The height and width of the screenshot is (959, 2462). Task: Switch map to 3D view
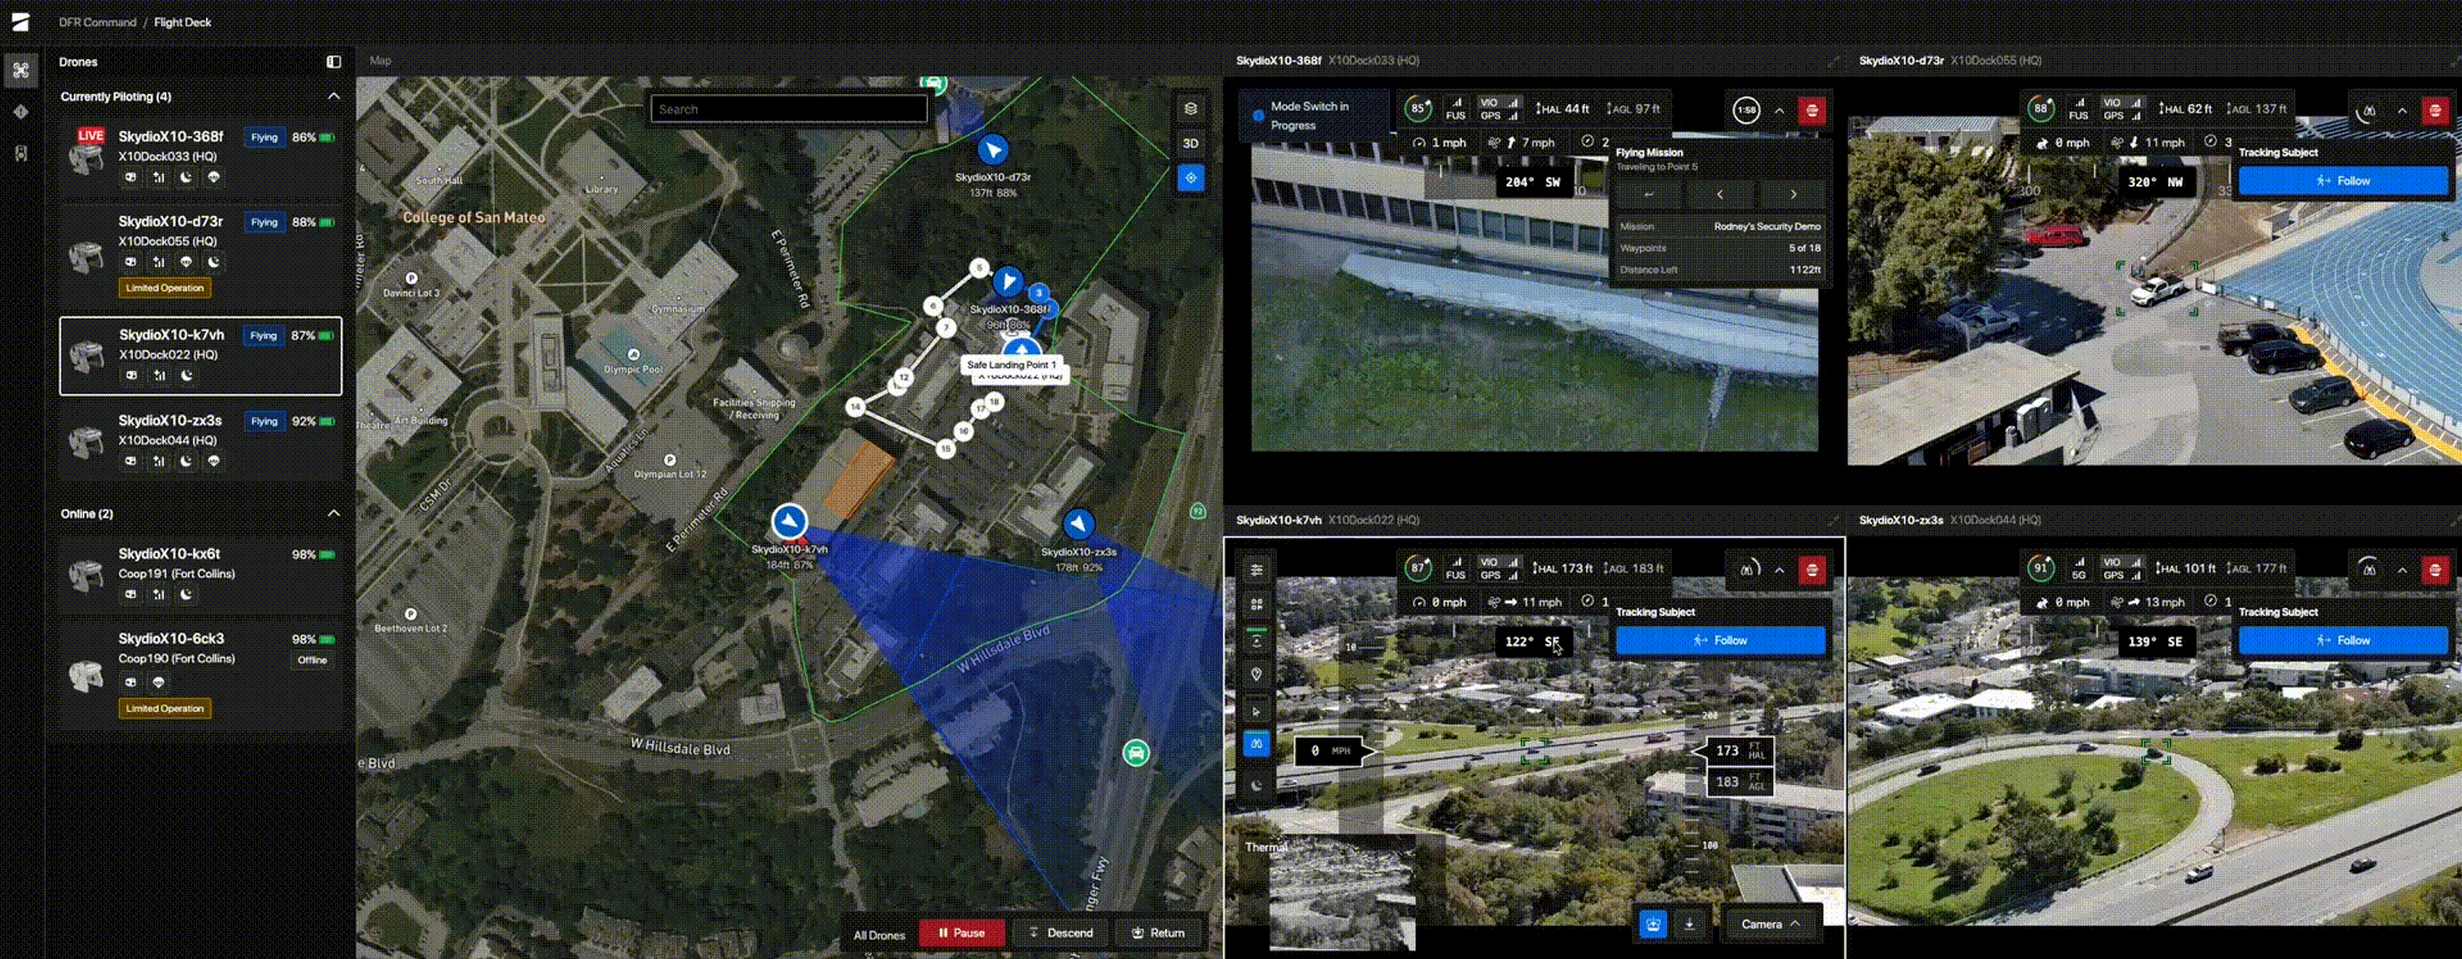[x=1190, y=144]
